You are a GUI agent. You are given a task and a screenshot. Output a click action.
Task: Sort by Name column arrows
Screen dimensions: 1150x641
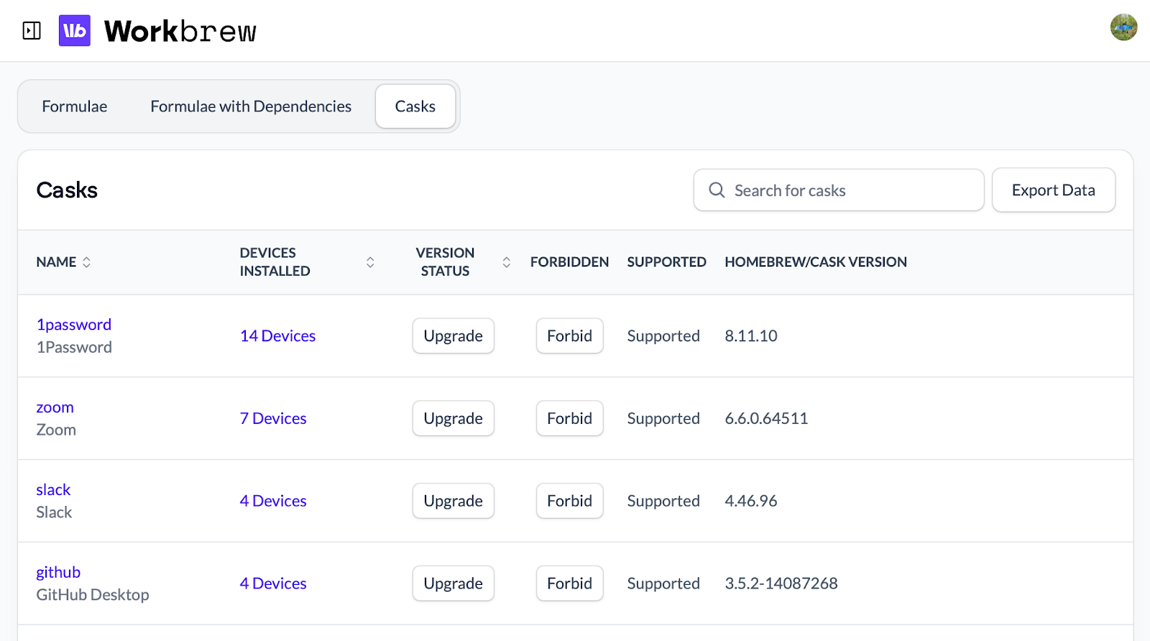pos(86,262)
